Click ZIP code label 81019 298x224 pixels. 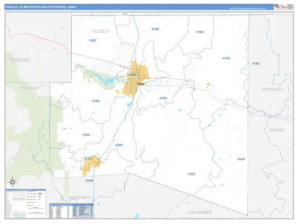88,159
